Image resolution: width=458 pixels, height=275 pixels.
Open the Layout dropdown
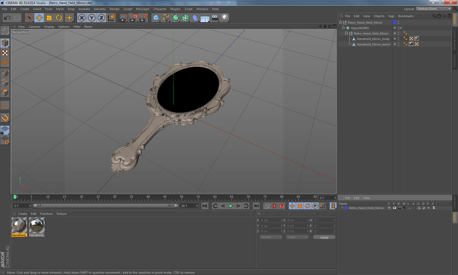pos(434,9)
